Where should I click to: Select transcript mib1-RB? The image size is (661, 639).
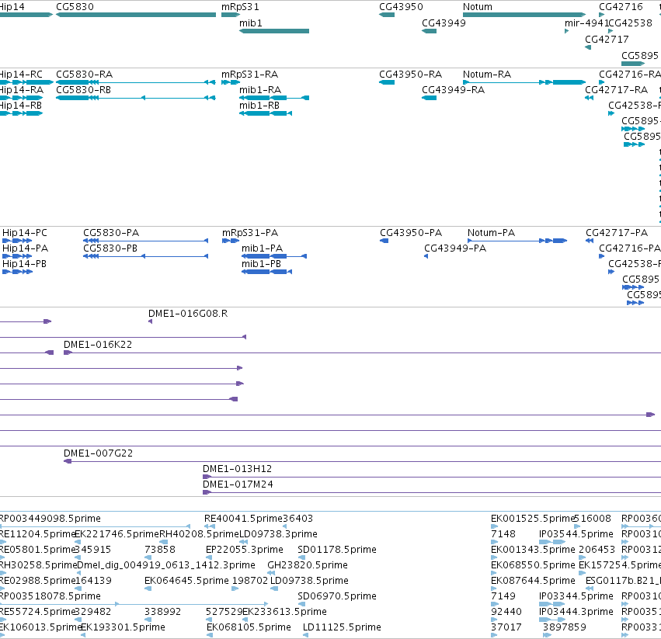(x=266, y=113)
